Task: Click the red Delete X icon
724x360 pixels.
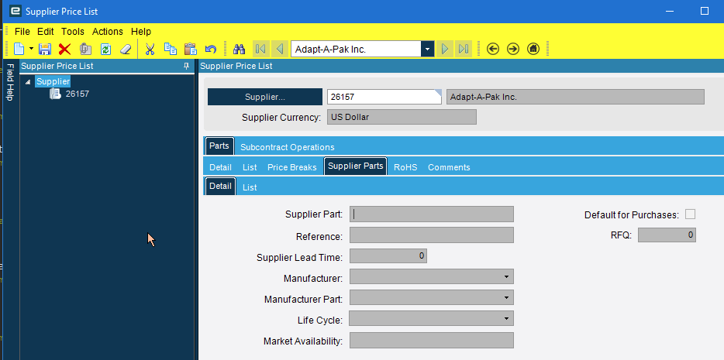Action: [64, 49]
